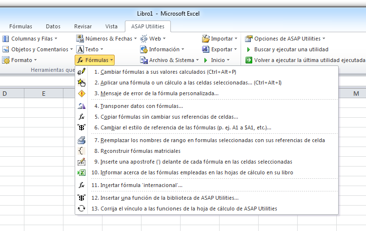Click the Archivo & Sistema icon
Screen dimensions: 366x231
(x=144, y=60)
